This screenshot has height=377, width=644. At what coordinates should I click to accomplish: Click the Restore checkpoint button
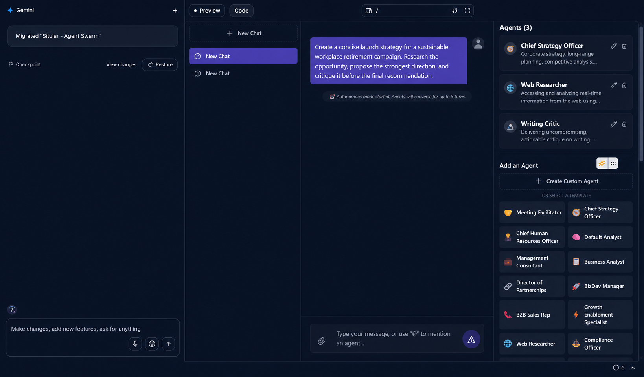pos(160,64)
